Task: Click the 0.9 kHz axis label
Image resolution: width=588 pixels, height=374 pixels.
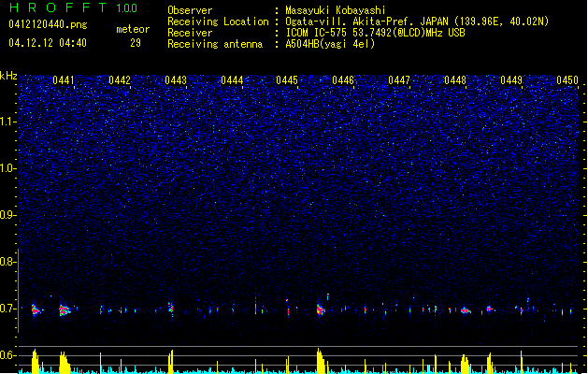Action: [x=8, y=215]
